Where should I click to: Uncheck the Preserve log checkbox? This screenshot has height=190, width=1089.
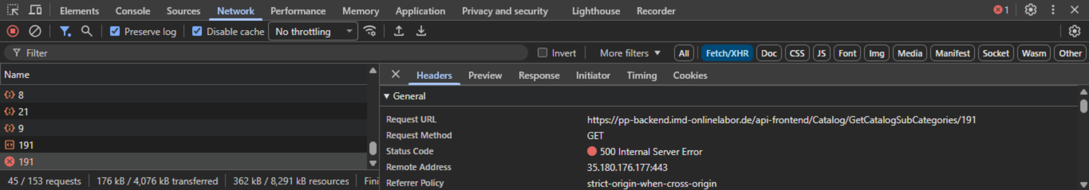pos(115,31)
